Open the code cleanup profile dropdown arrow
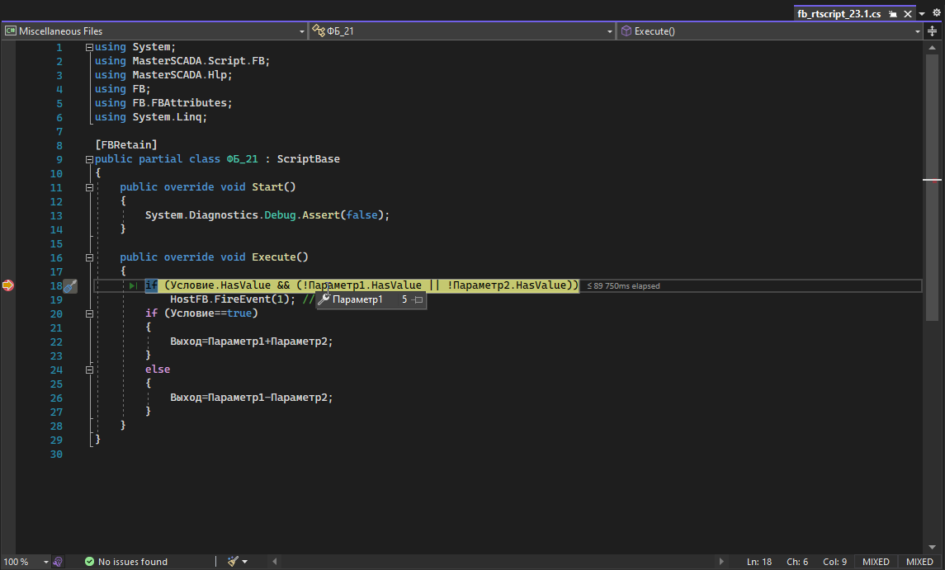This screenshot has height=570, width=945. tap(244, 563)
